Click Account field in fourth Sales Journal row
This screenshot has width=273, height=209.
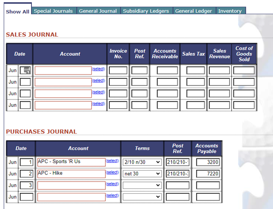click(63, 105)
